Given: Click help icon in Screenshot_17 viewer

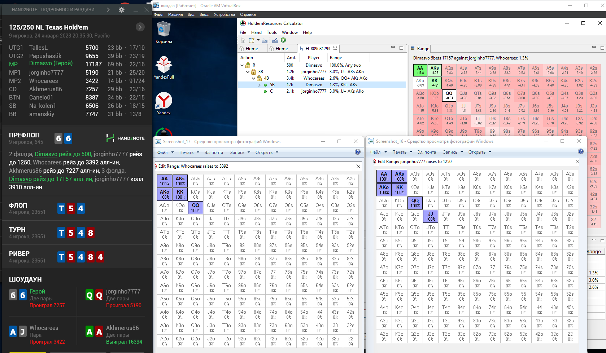Looking at the screenshot, I should click(x=358, y=152).
